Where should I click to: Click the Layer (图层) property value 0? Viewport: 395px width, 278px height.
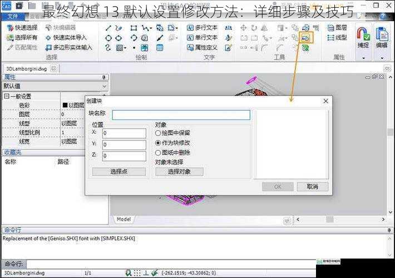(x=63, y=115)
